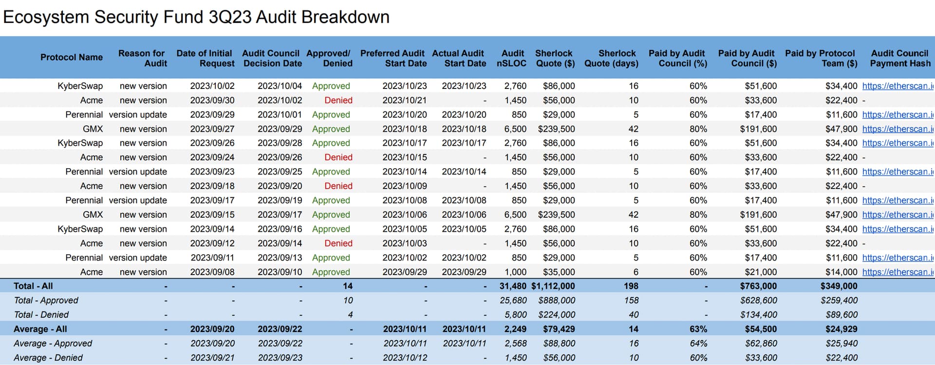Viewport: 935px width, 365px height.
Task: Follow etherscan hash link for GMX requested 2023/09/27
Action: click(898, 129)
